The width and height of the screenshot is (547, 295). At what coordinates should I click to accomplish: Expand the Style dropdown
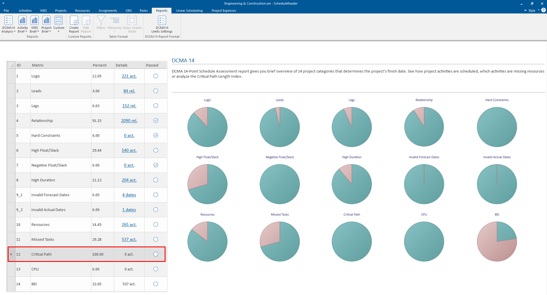539,10
